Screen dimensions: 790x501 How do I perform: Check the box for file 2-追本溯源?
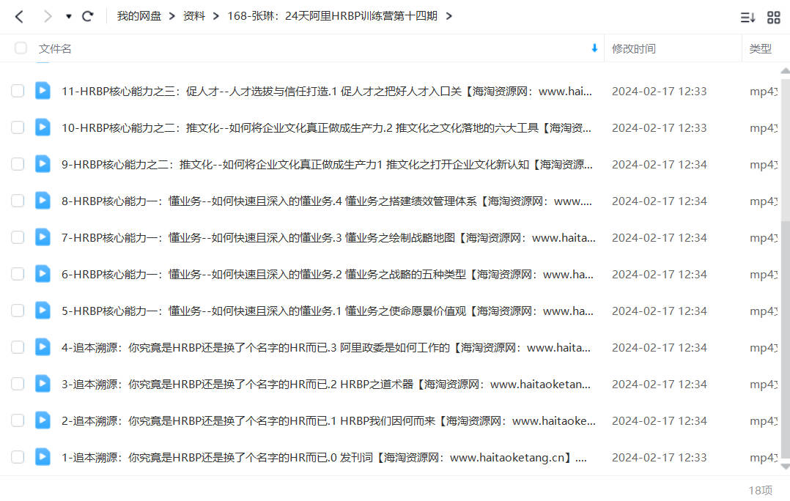pyautogui.click(x=18, y=420)
